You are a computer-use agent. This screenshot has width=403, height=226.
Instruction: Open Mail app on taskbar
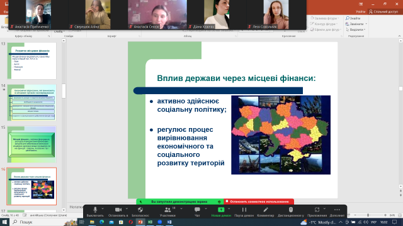click(111, 222)
